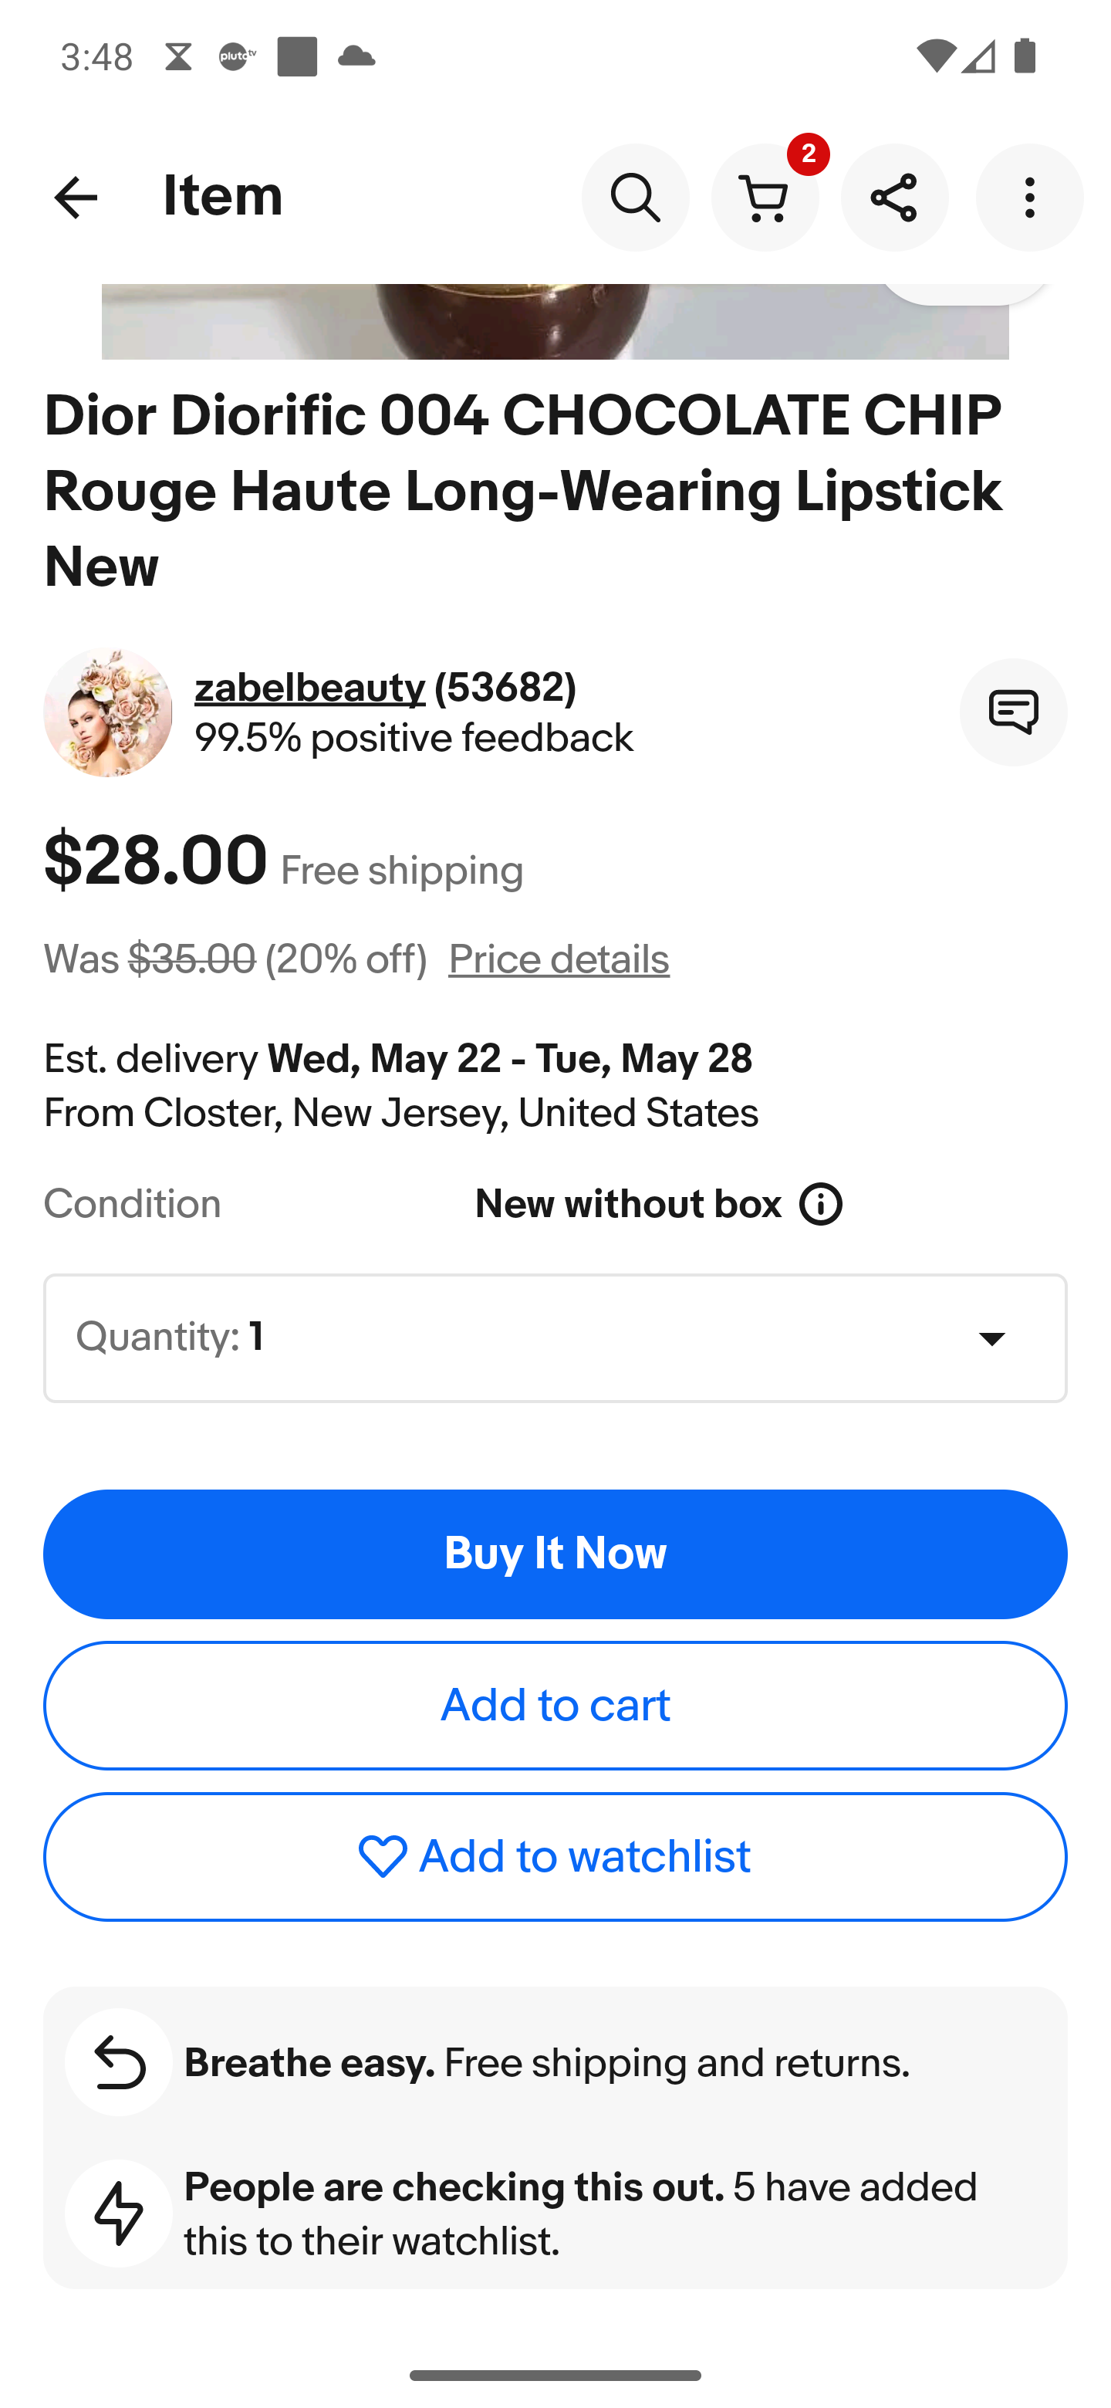The image size is (1111, 2408).
Task: Expand the Quantity dropdown
Action: (x=555, y=1338)
